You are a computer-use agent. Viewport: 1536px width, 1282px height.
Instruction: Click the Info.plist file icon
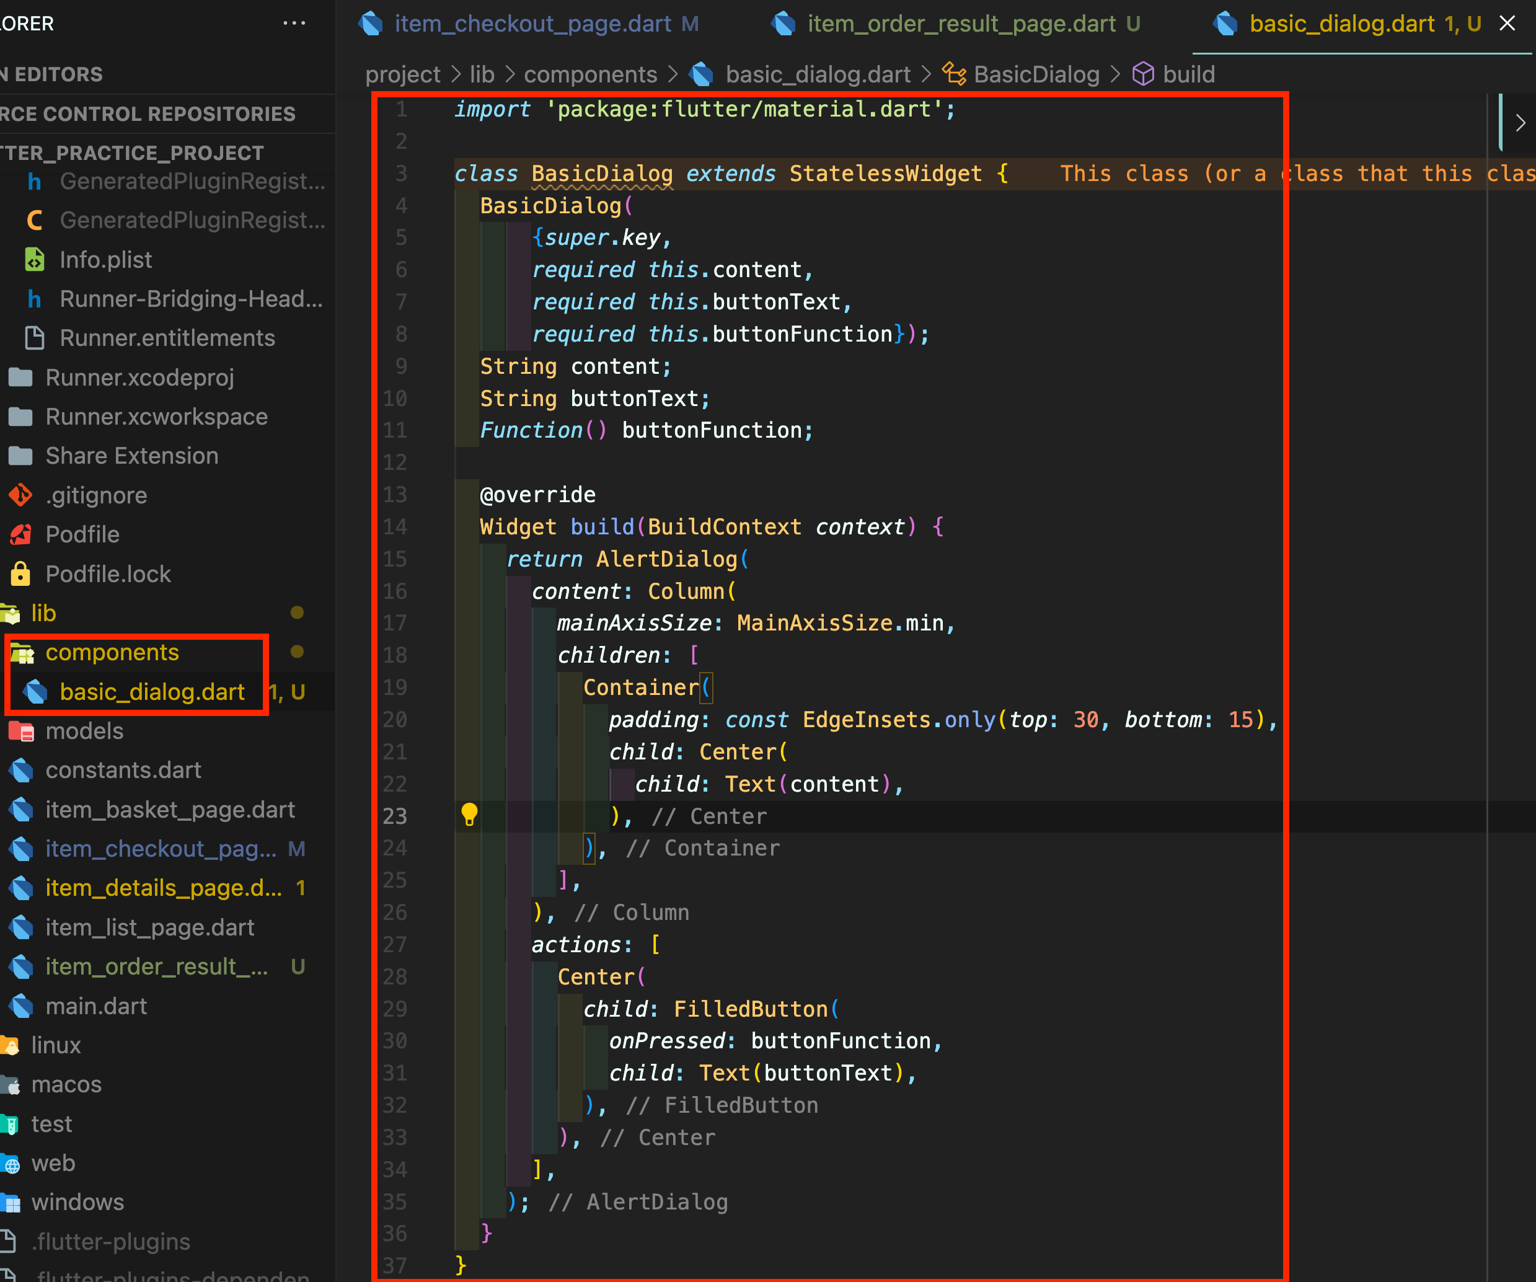click(x=34, y=260)
